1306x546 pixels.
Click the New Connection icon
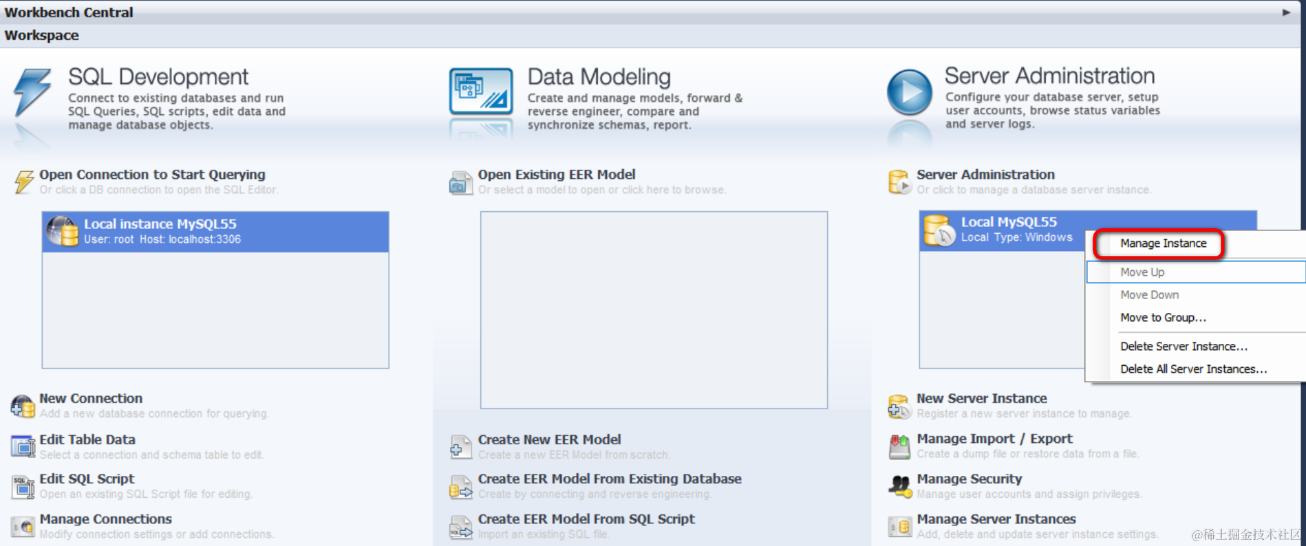[23, 406]
